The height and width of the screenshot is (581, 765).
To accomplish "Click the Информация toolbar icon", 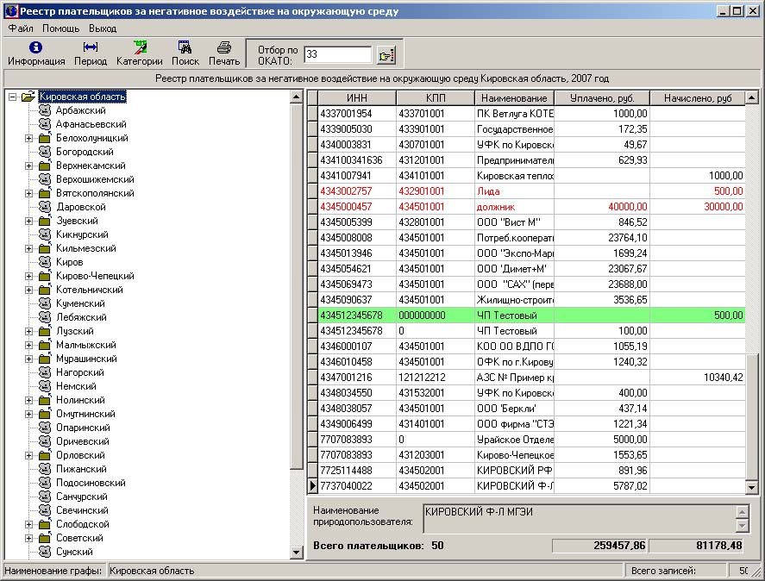I will (36, 53).
